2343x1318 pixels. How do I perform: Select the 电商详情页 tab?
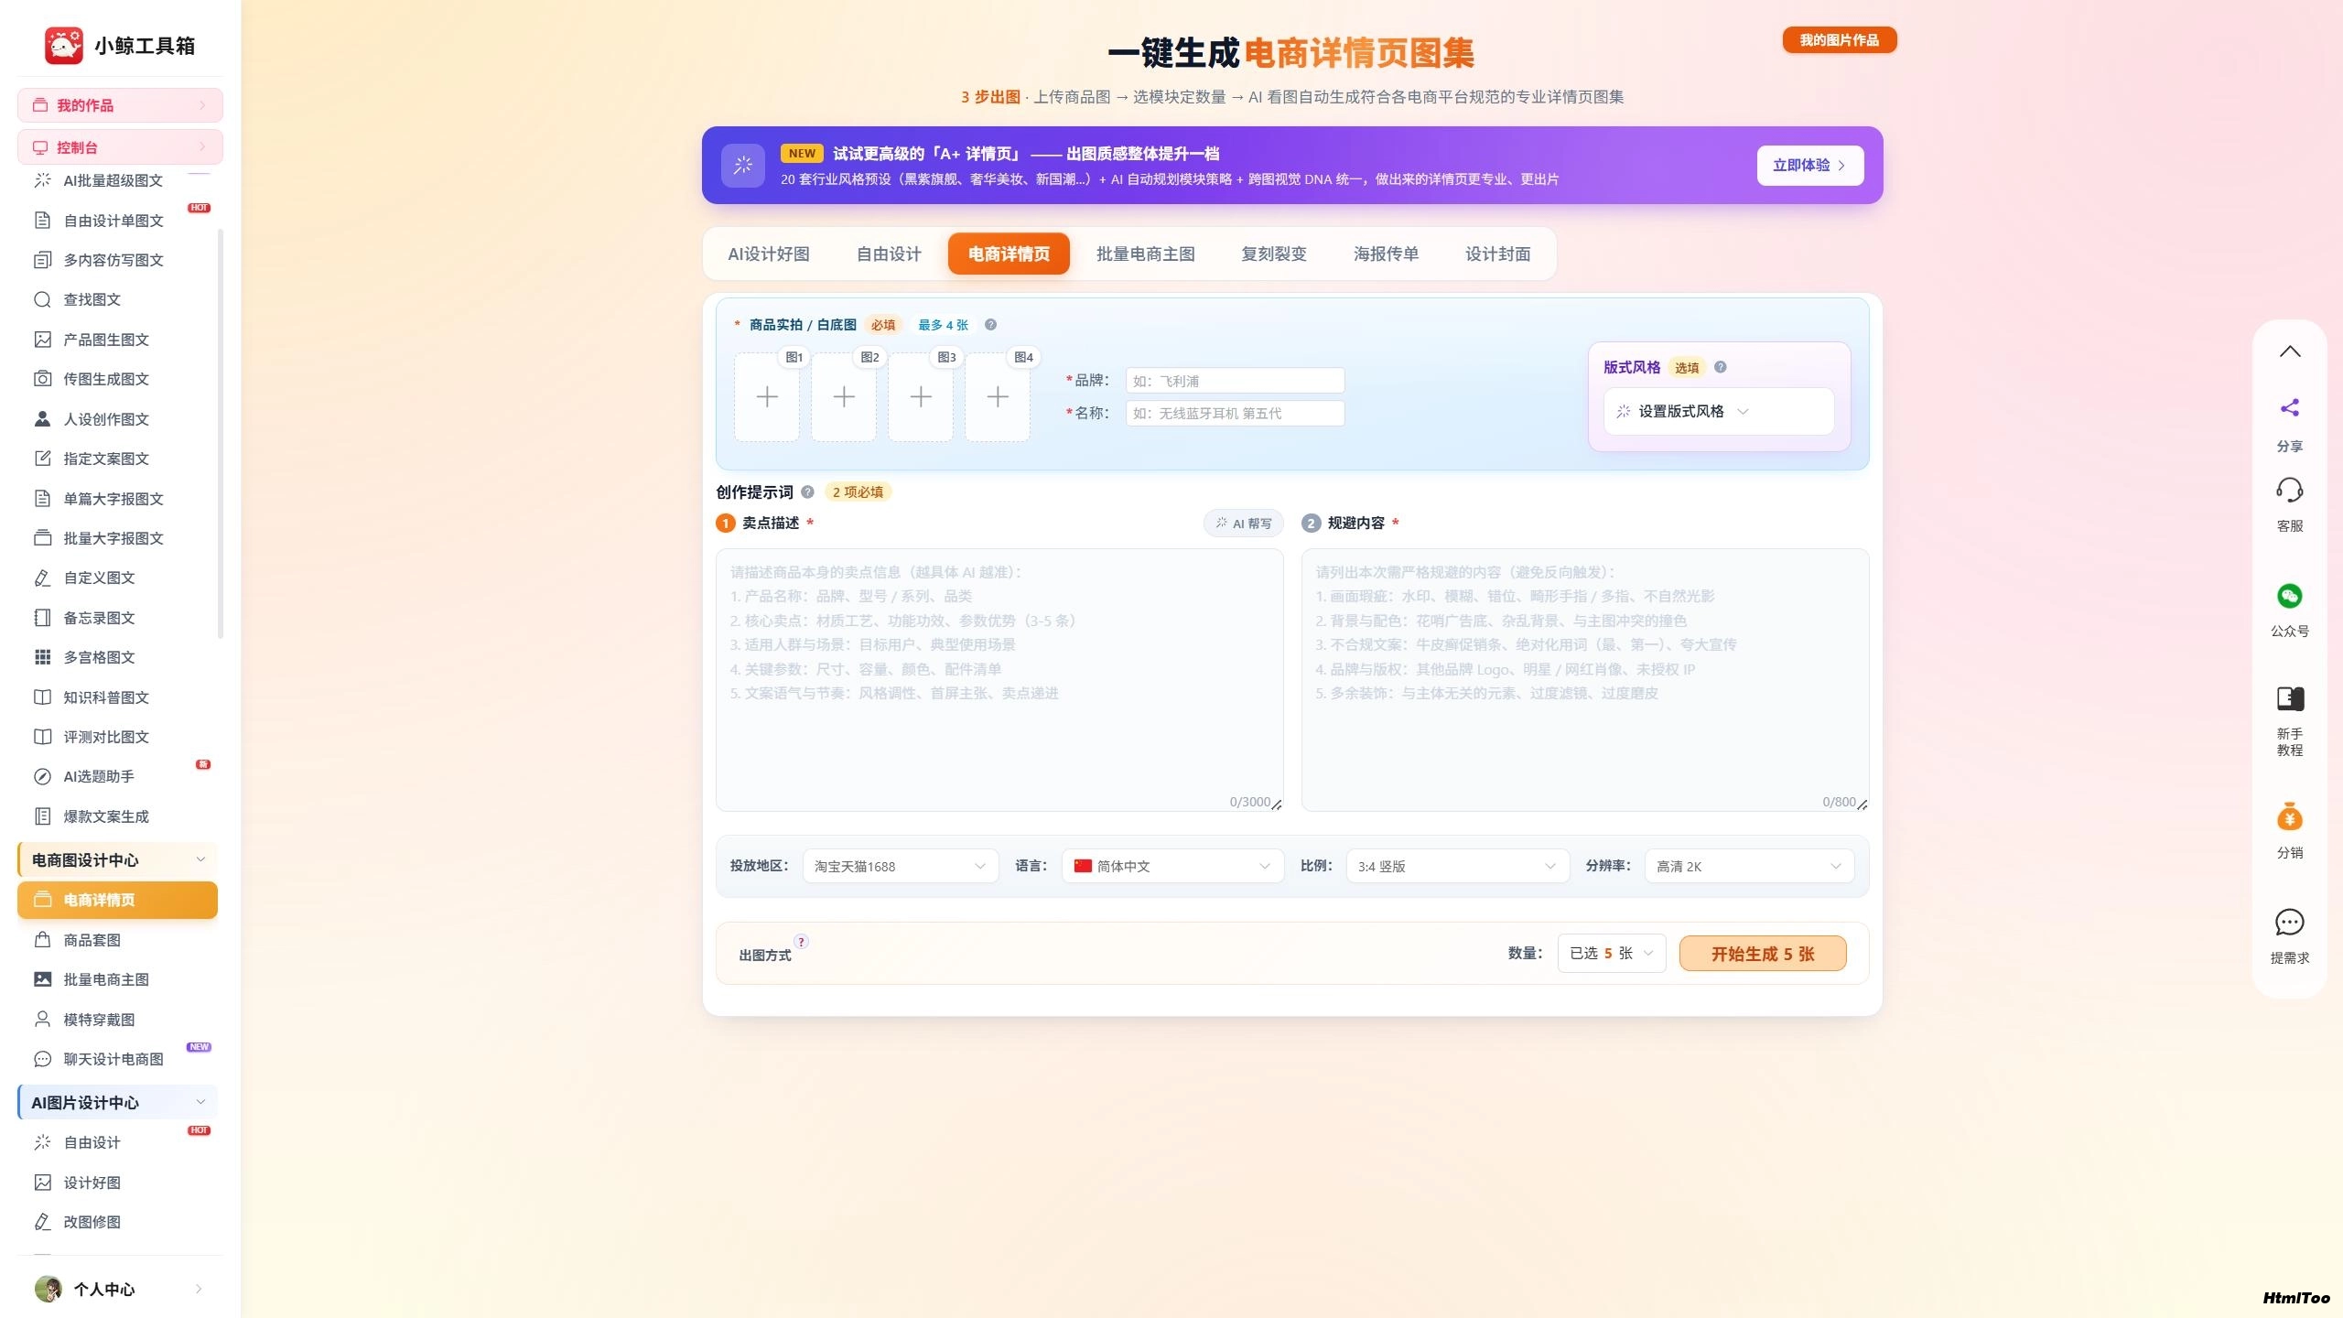click(1009, 254)
